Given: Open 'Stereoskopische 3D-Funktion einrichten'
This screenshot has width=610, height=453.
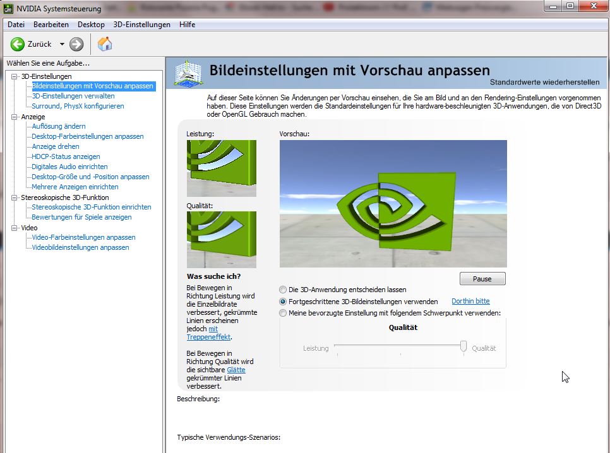Looking at the screenshot, I should tap(92, 207).
